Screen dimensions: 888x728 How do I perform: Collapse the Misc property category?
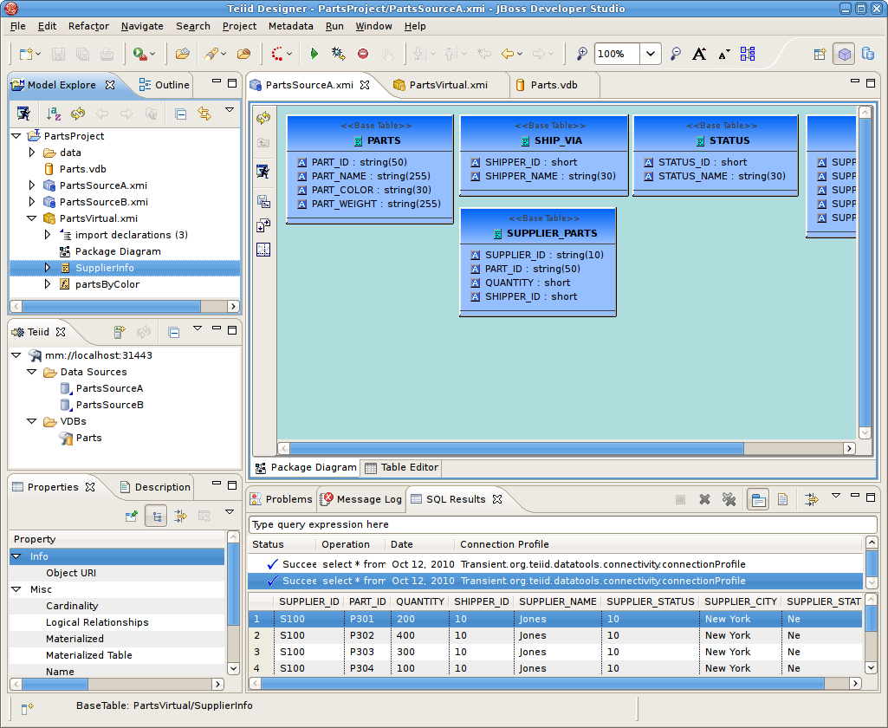(16, 589)
